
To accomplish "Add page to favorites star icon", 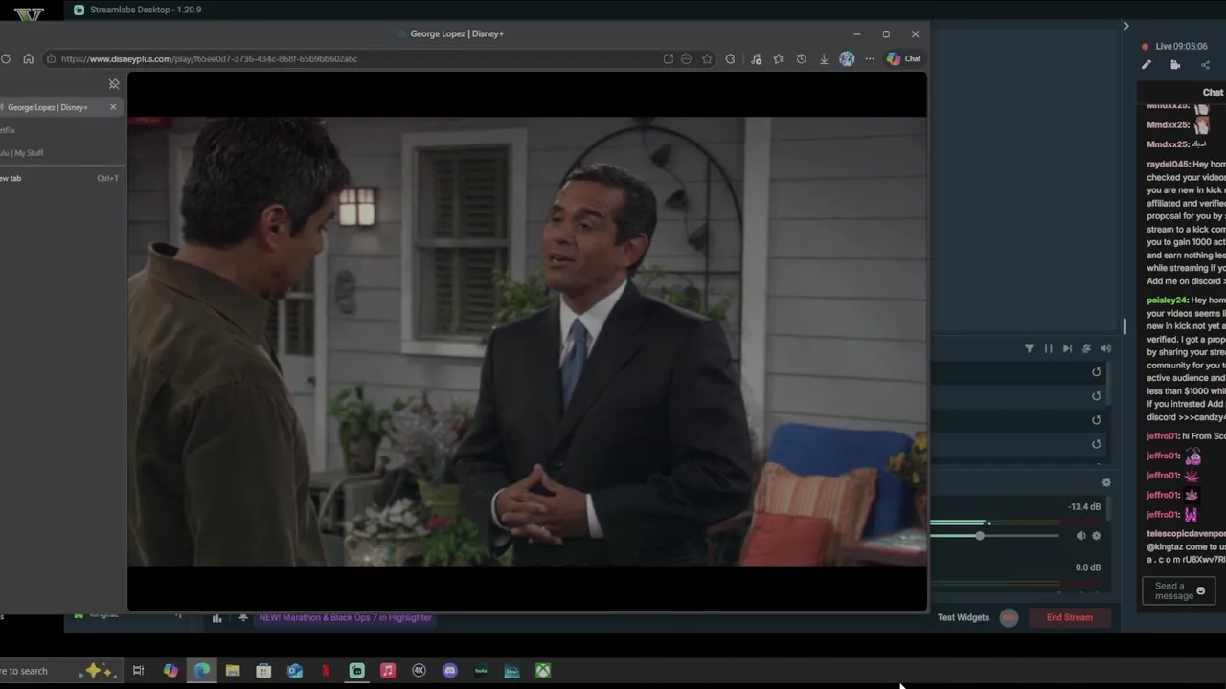I will [707, 58].
